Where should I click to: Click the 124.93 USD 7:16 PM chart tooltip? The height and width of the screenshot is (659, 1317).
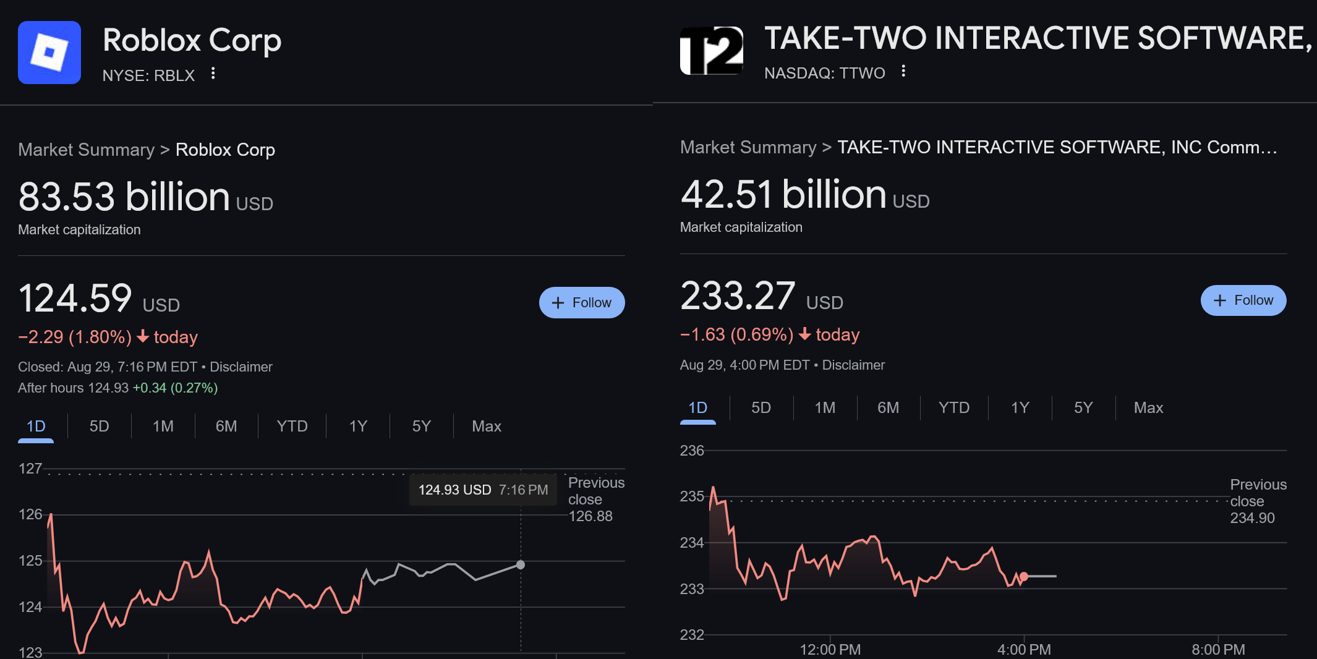click(x=483, y=490)
